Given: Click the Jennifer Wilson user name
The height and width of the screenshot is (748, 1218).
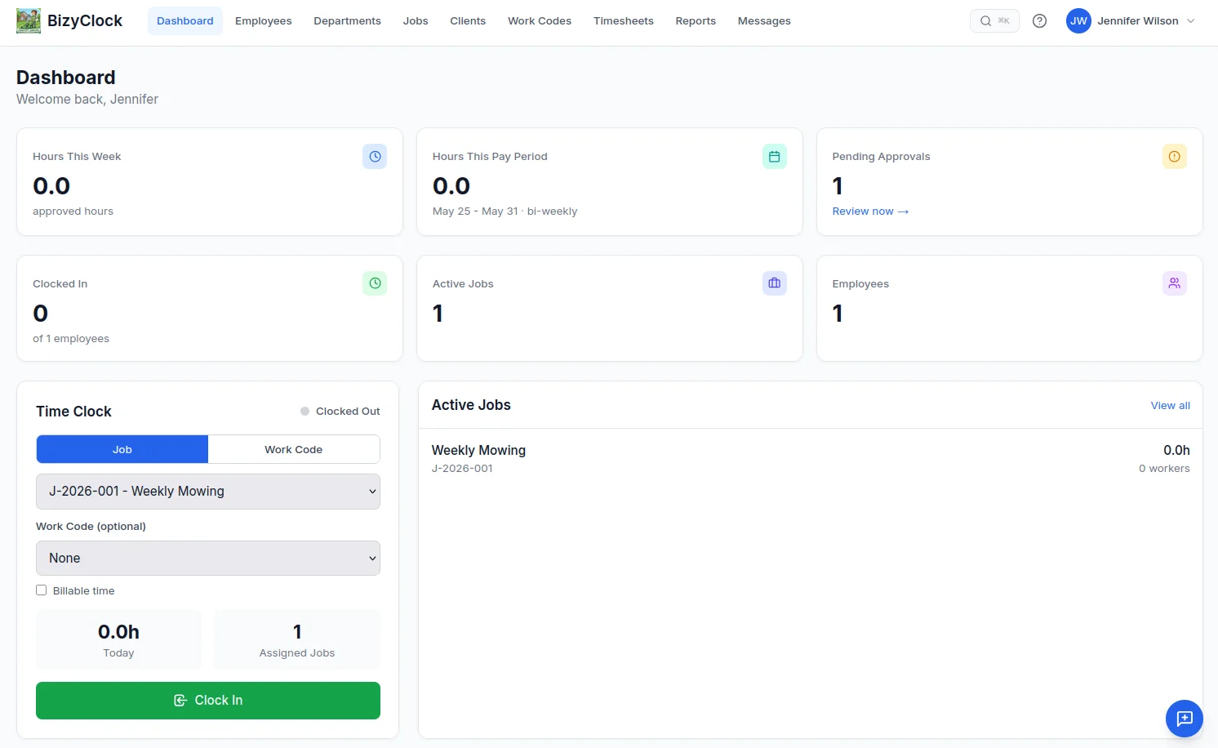Looking at the screenshot, I should coord(1138,21).
